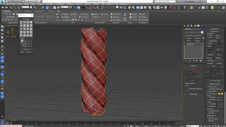This screenshot has width=226, height=127.
Task: Toggle Isoline Display checkbox
Action: pos(207,91)
